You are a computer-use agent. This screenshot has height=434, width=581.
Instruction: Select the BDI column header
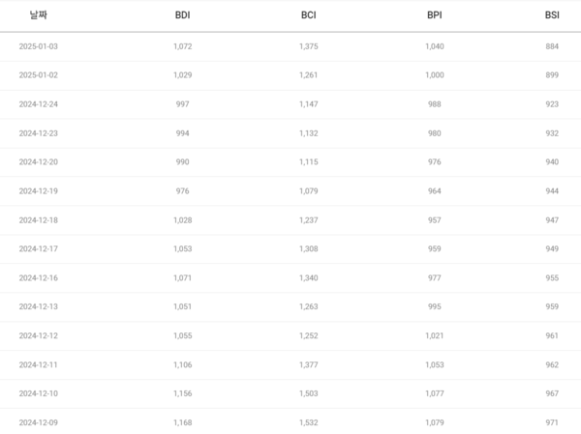pyautogui.click(x=182, y=15)
